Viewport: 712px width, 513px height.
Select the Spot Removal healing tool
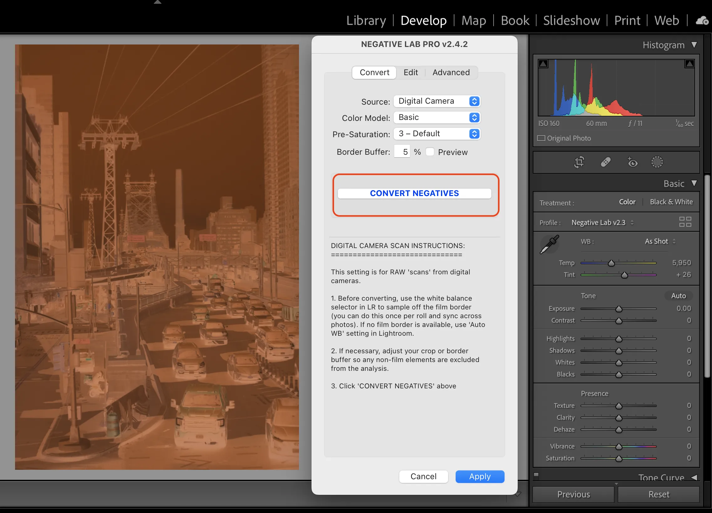[x=605, y=162]
